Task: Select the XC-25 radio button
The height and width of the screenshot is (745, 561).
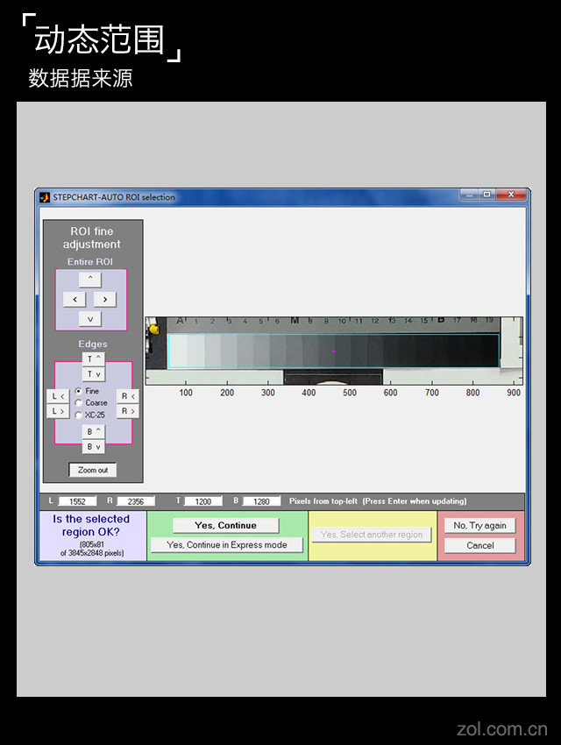Action: [78, 415]
